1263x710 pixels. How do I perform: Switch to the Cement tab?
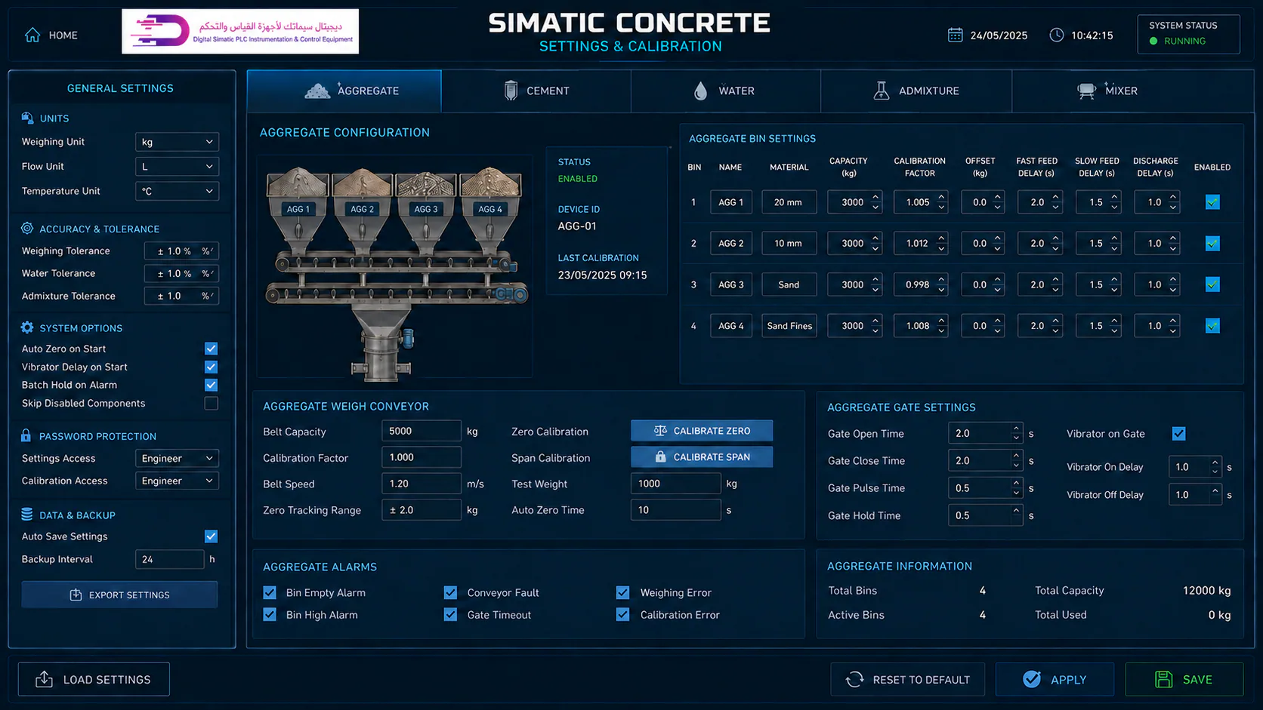(x=536, y=91)
